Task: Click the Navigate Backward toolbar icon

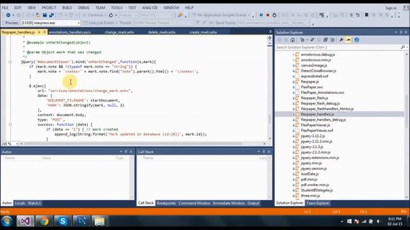Action: [8, 15]
